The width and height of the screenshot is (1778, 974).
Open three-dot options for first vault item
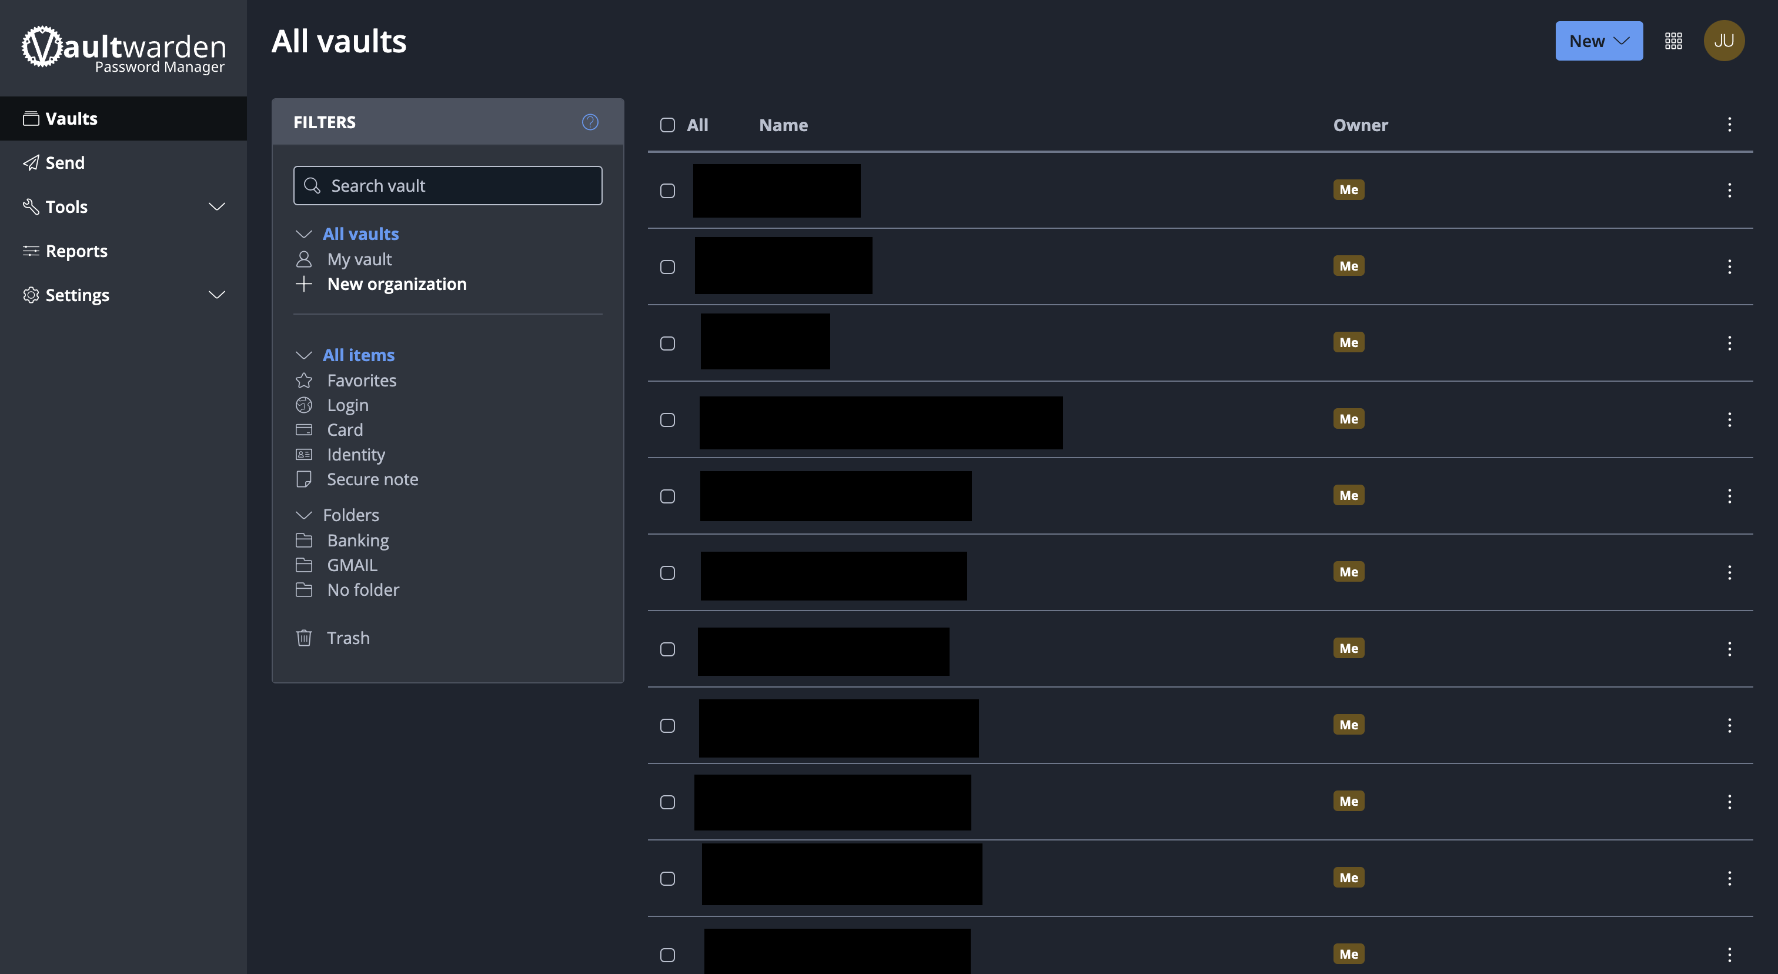(x=1729, y=190)
